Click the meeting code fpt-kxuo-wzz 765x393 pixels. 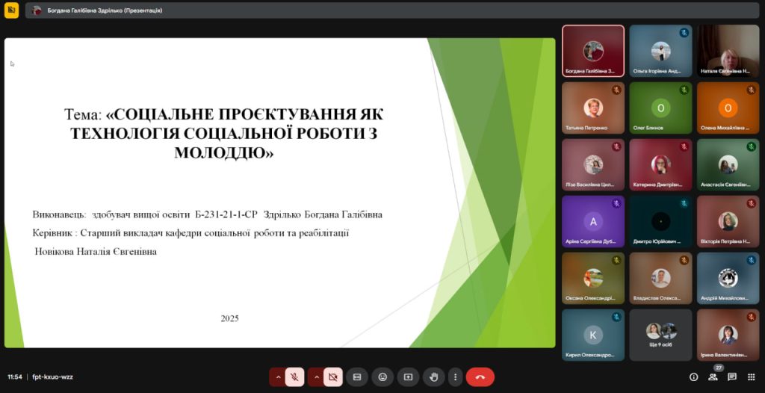(x=52, y=377)
